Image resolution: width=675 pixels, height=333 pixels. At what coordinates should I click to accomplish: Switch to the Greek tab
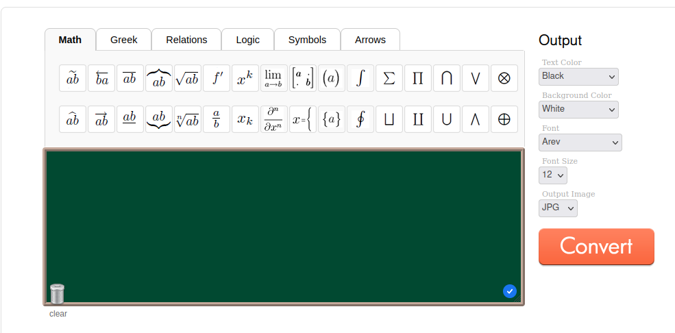[x=123, y=40]
